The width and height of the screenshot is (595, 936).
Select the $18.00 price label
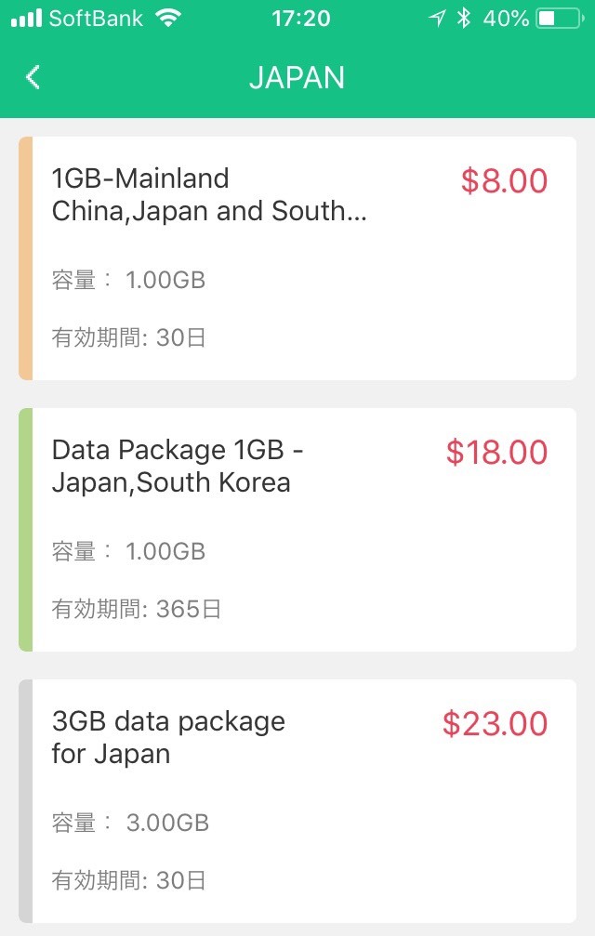496,453
